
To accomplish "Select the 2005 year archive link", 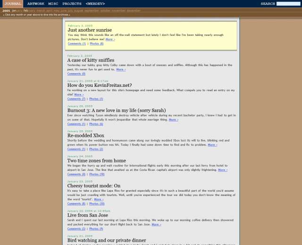I will pos(6,11).
